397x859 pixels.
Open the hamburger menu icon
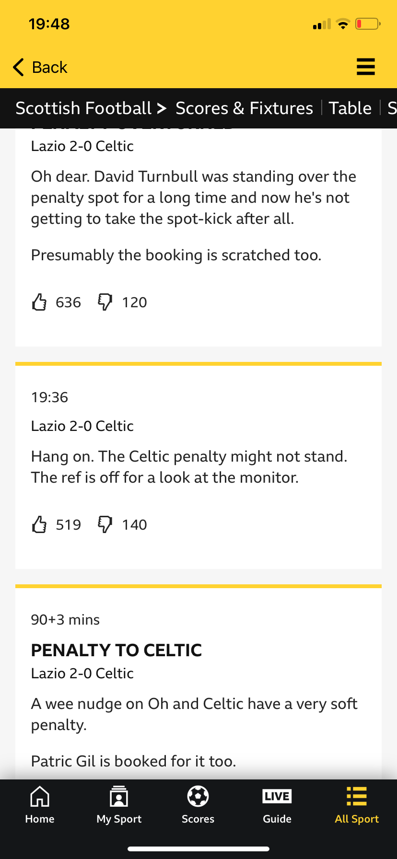tap(365, 67)
